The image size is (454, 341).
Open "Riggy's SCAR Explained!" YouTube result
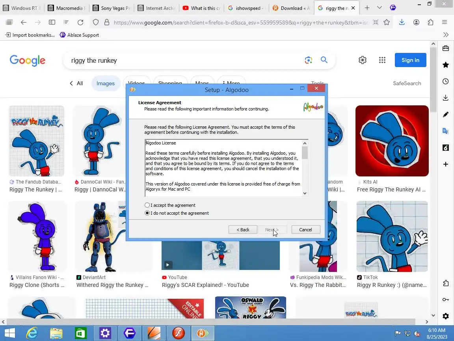pos(205,285)
